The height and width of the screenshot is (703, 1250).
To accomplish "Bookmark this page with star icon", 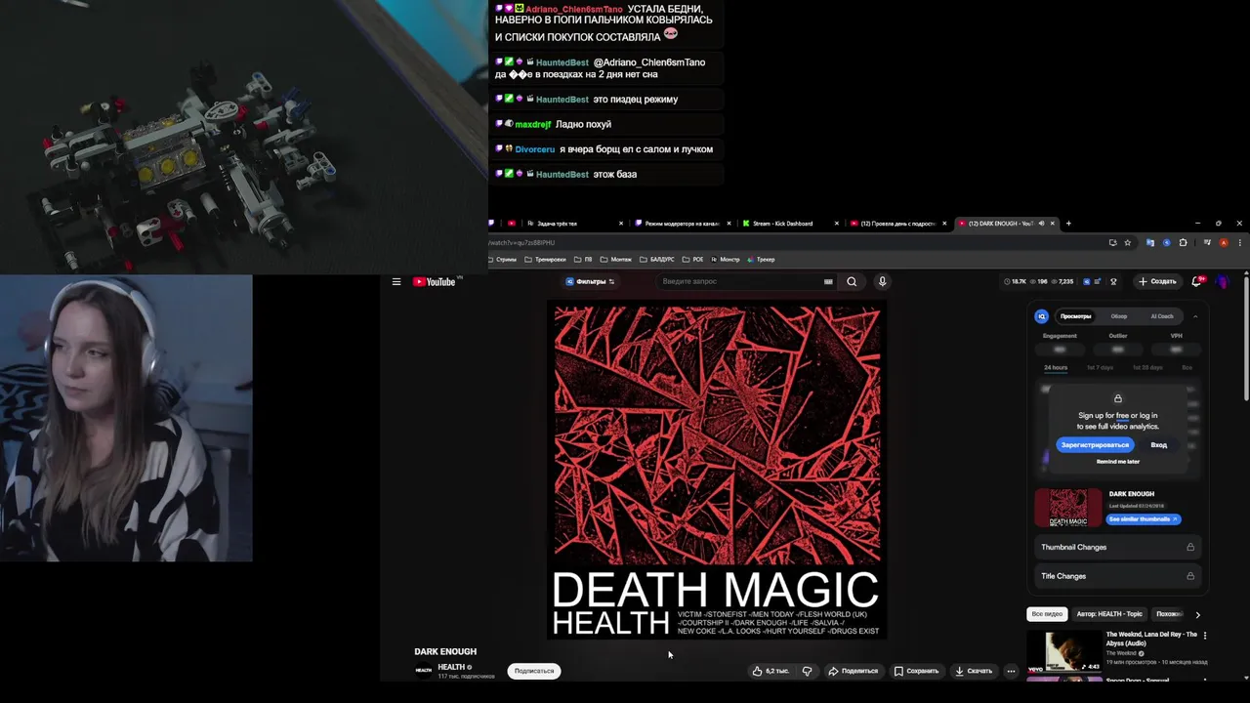I will 1127,242.
